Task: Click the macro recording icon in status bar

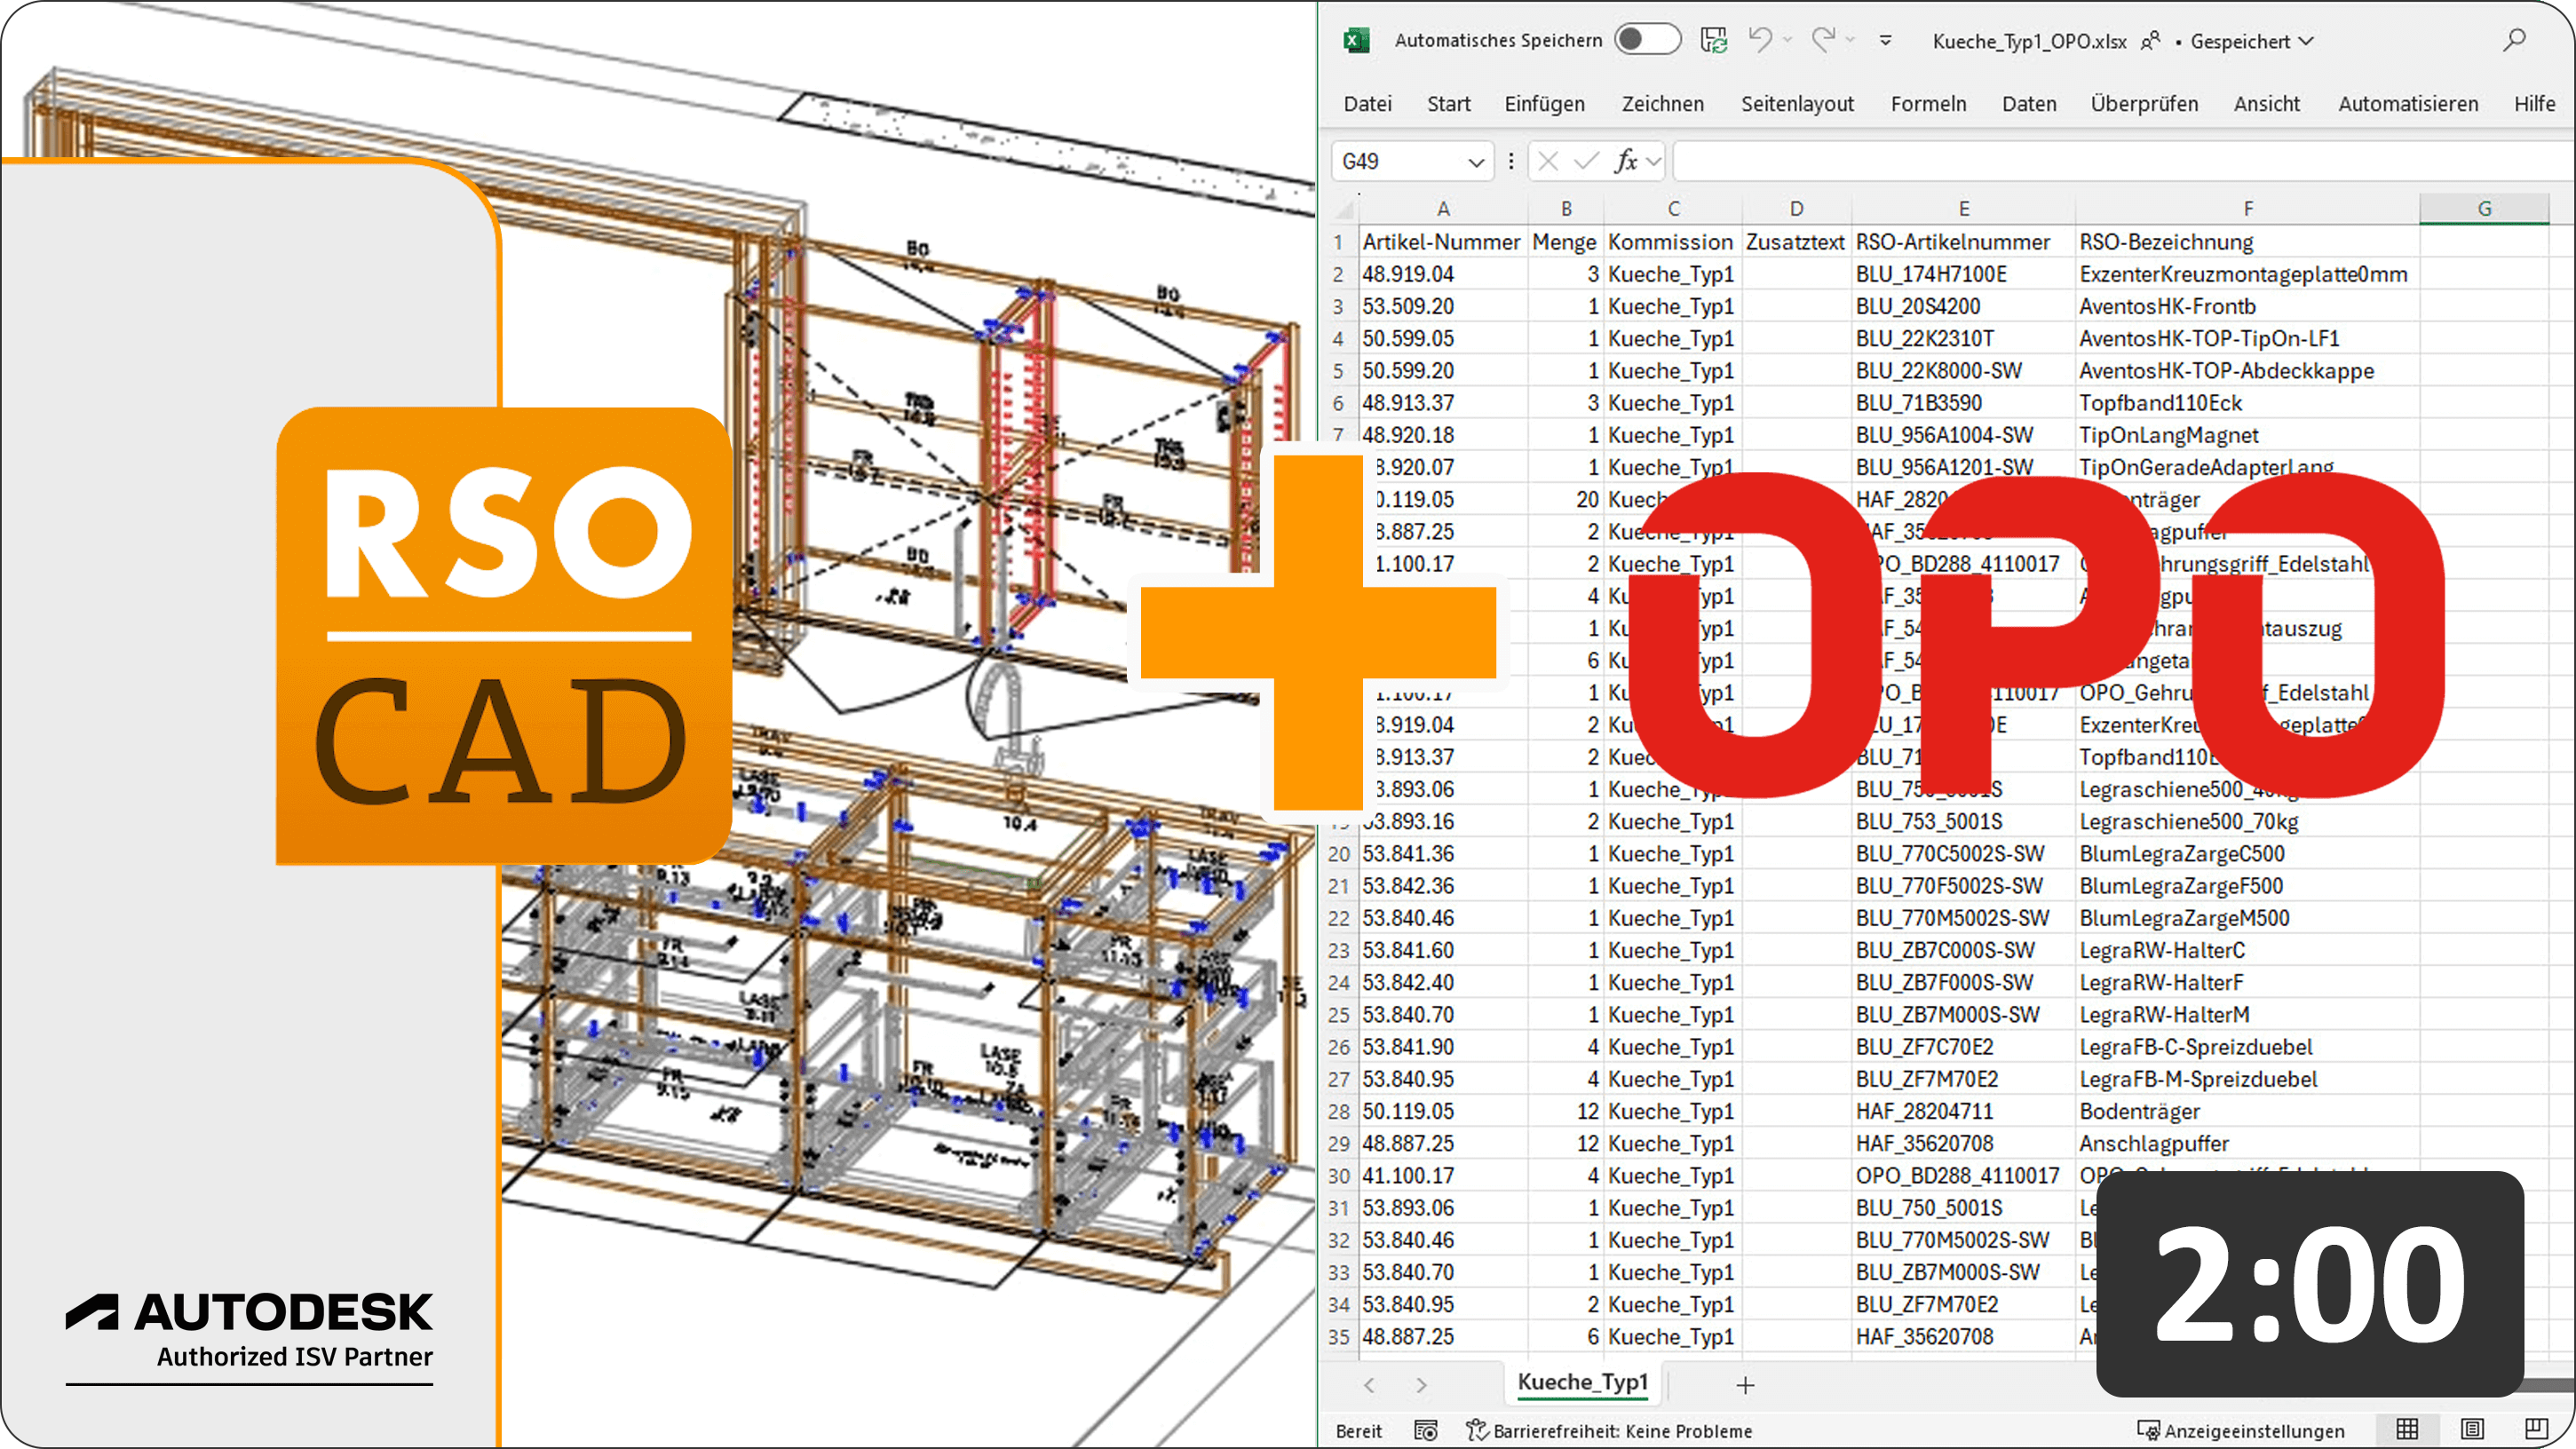Action: tap(1426, 1431)
